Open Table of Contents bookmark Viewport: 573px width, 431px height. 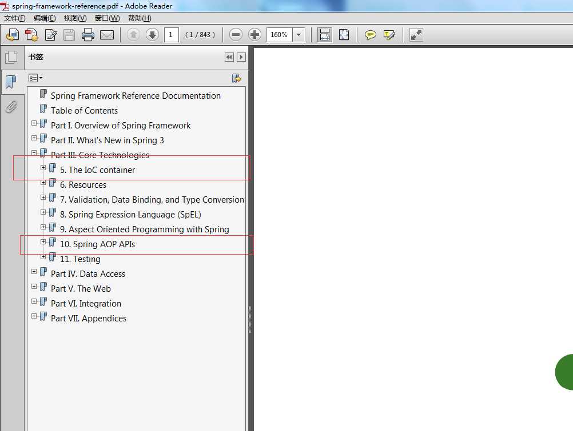click(85, 111)
